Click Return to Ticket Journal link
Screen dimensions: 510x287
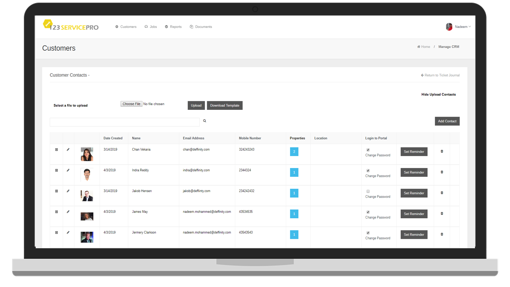[440, 75]
